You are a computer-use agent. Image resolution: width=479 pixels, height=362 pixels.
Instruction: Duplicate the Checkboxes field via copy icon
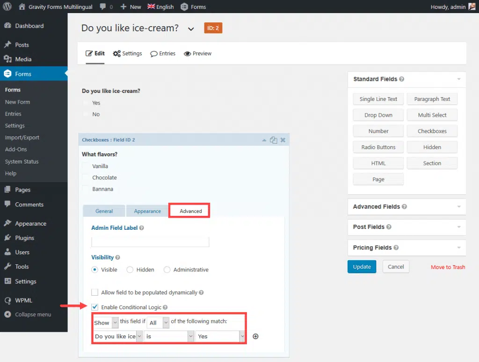click(x=273, y=140)
